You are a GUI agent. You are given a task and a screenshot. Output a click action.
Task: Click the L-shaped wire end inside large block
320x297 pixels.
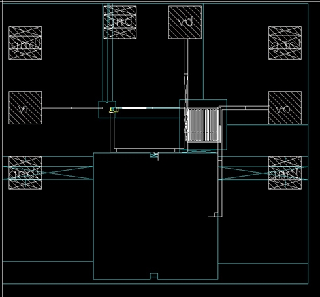[x=216, y=215]
